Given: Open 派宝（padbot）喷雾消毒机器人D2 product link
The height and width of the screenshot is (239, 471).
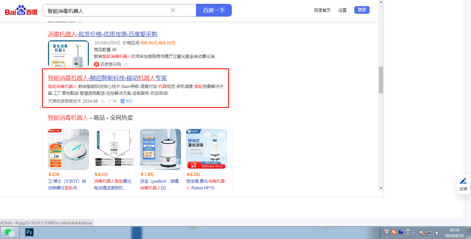Looking at the screenshot, I should pyautogui.click(x=159, y=185).
